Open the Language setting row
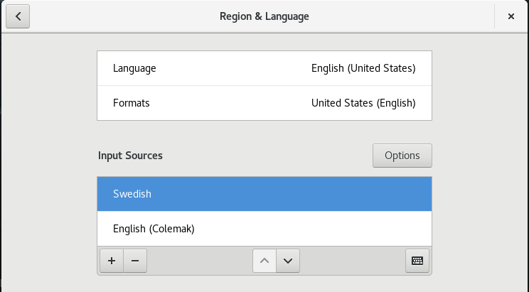Image resolution: width=529 pixels, height=292 pixels. [264, 68]
